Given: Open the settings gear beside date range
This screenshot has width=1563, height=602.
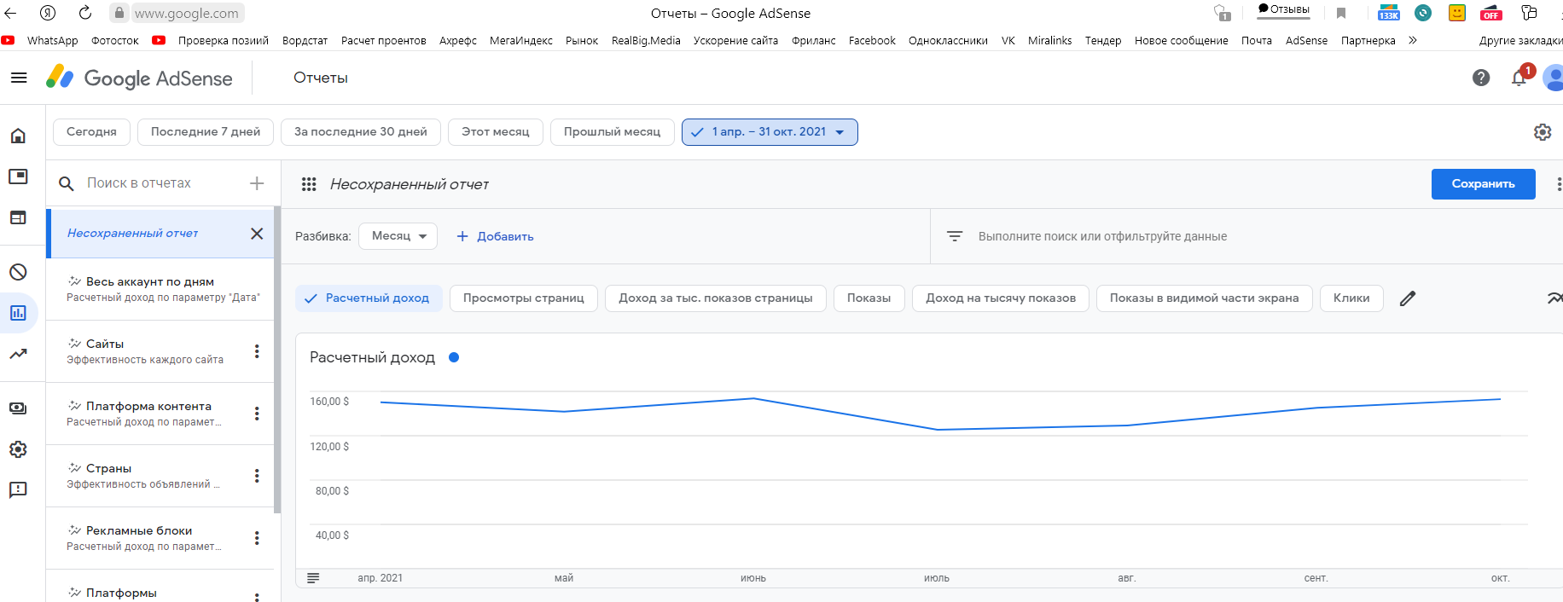Looking at the screenshot, I should pyautogui.click(x=1543, y=132).
